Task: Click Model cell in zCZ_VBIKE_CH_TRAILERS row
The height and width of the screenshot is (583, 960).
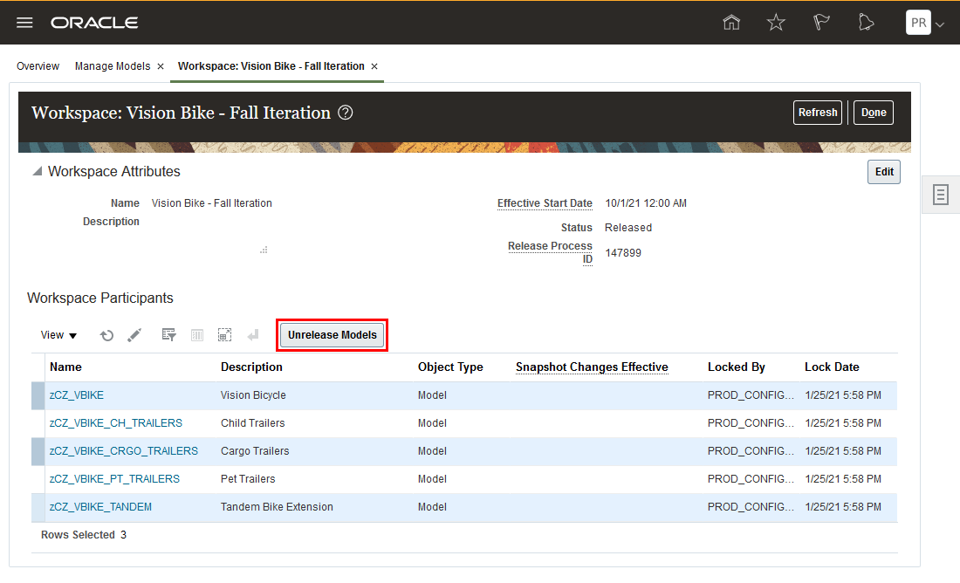Action: point(432,423)
